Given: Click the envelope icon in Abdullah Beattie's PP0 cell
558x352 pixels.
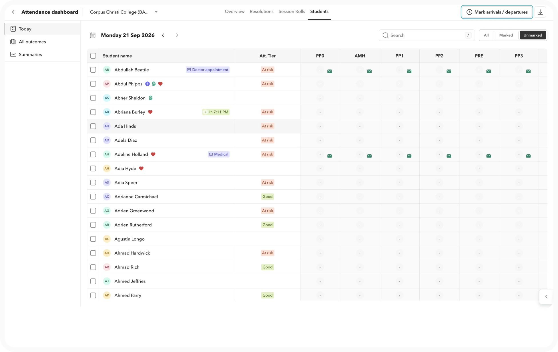Looking at the screenshot, I should click(330, 71).
